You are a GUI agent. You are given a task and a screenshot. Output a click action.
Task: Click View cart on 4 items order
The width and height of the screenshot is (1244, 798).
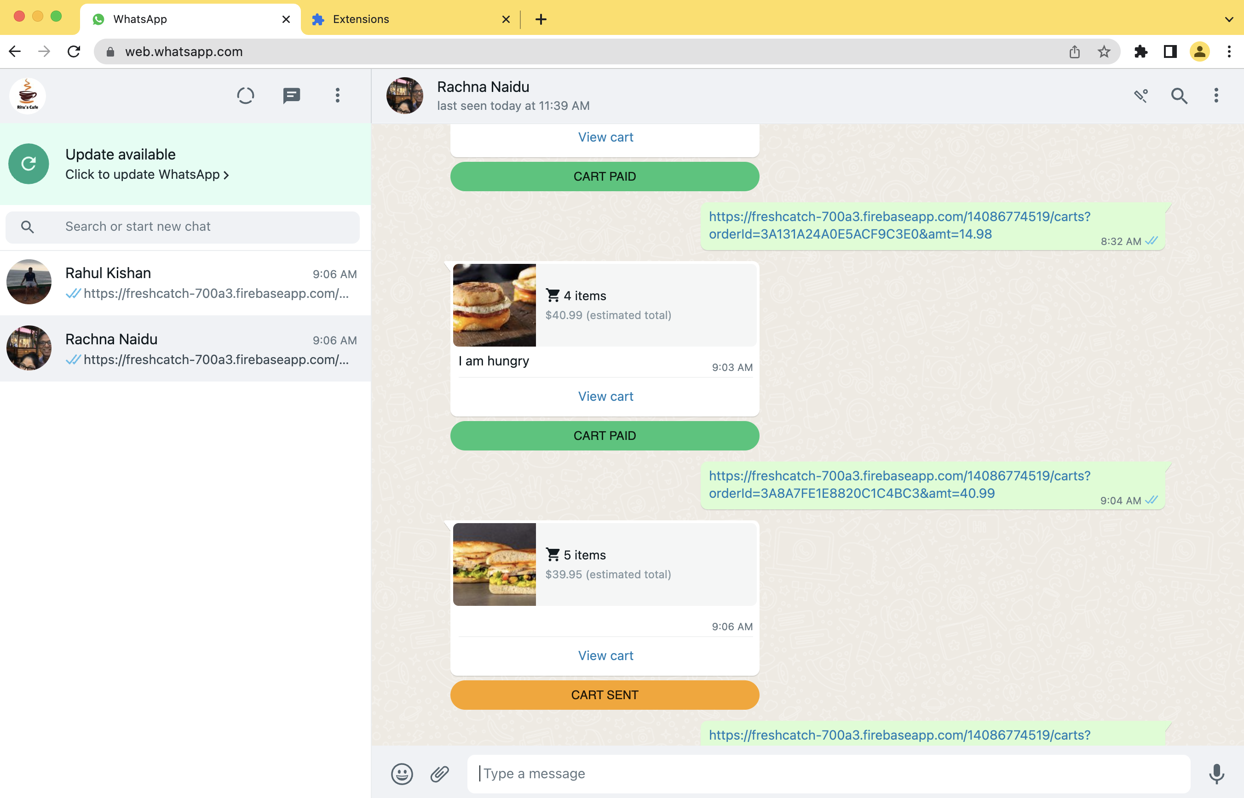[605, 396]
